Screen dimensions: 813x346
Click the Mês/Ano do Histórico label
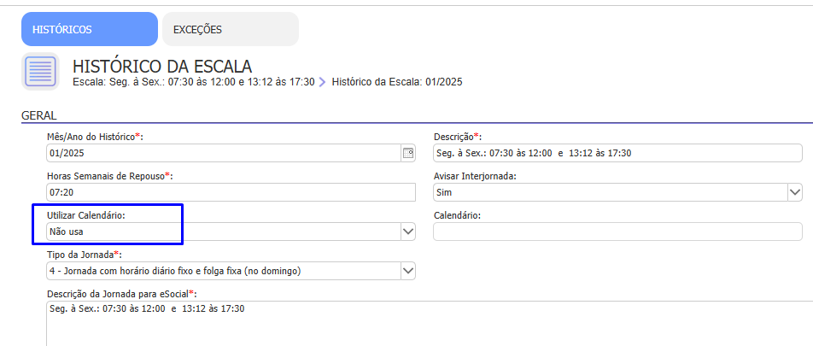point(92,137)
